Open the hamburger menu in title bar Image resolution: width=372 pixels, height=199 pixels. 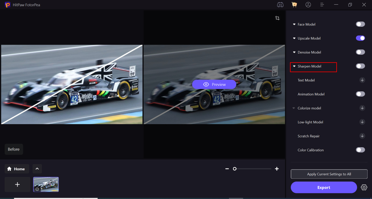pyautogui.click(x=322, y=4)
